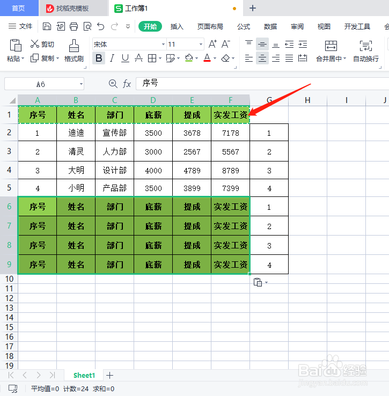The image size is (389, 396).
Task: Click the eraser clear-format icon
Action: click(x=225, y=58)
